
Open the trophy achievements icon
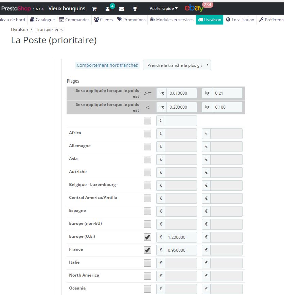135,9
